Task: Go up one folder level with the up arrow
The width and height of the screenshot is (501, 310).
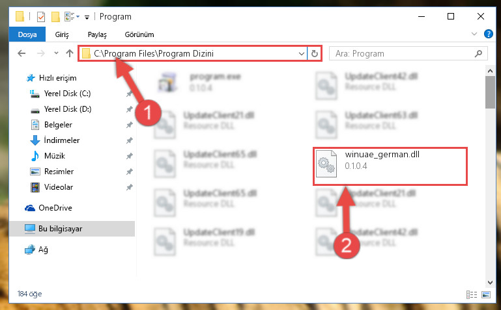Action: pos(69,53)
